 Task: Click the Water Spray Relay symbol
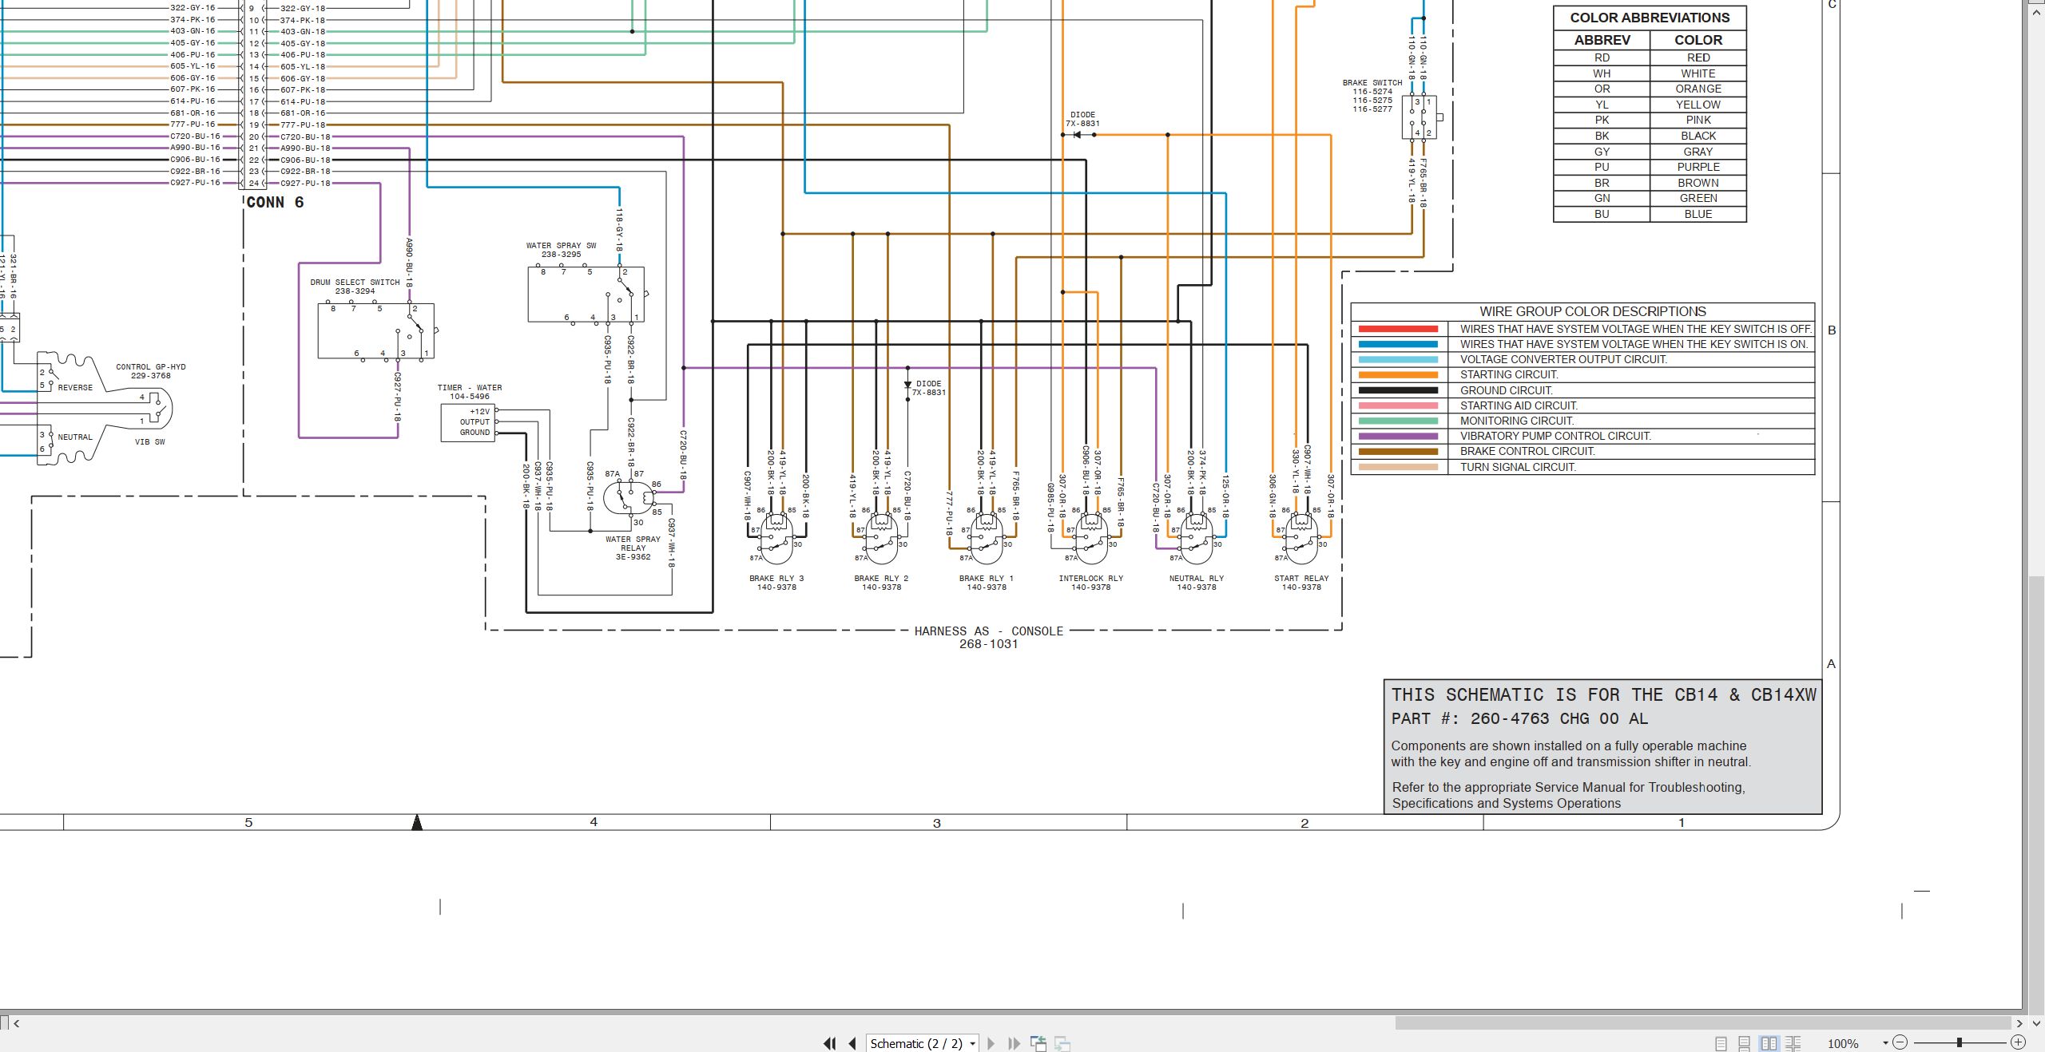[x=629, y=499]
